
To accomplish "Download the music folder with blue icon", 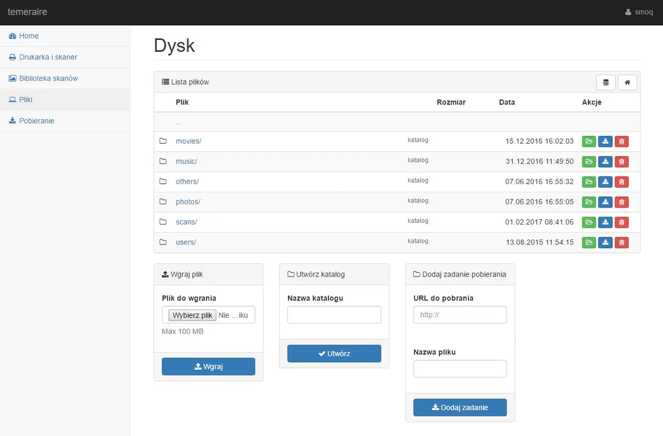I will pos(606,162).
